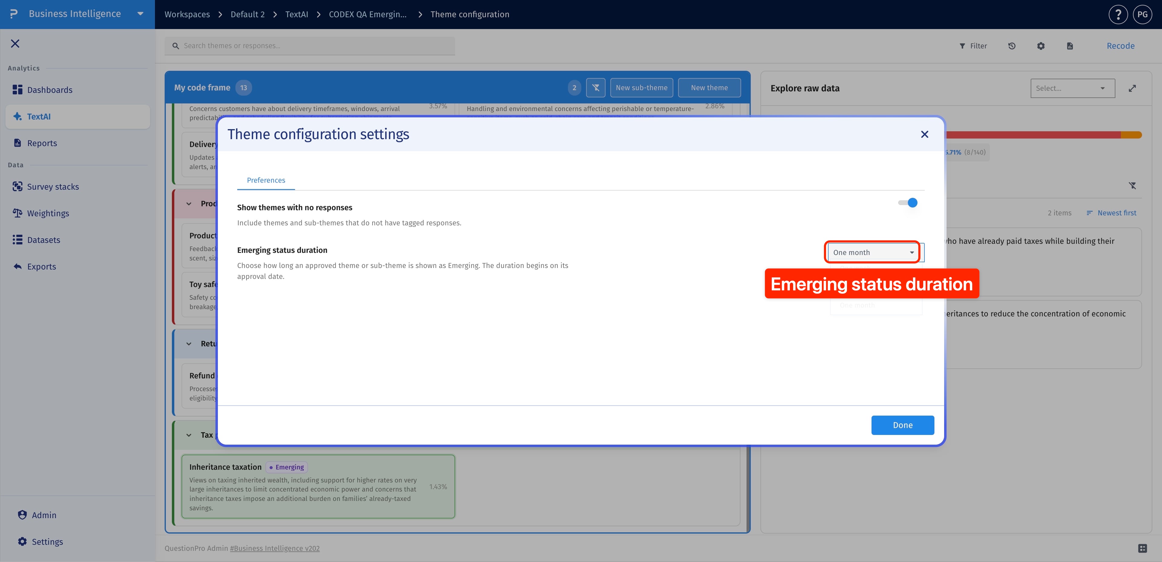
Task: Change sort order via Newest first
Action: coord(1111,213)
